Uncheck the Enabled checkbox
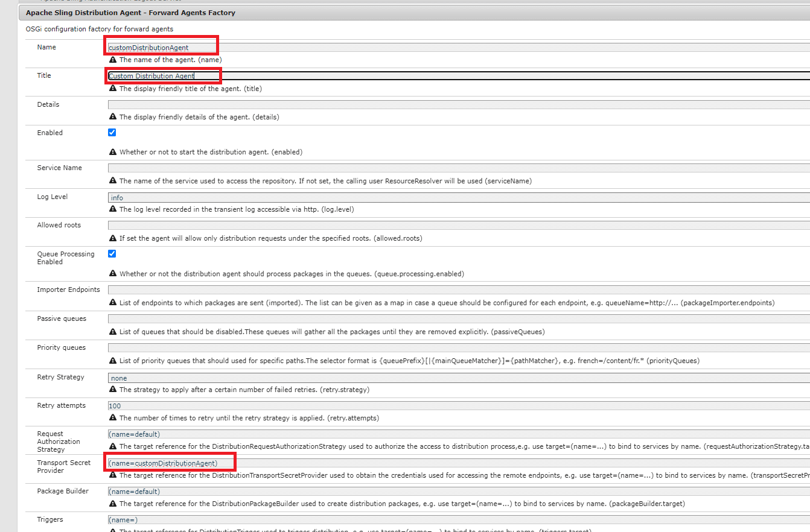 [112, 133]
